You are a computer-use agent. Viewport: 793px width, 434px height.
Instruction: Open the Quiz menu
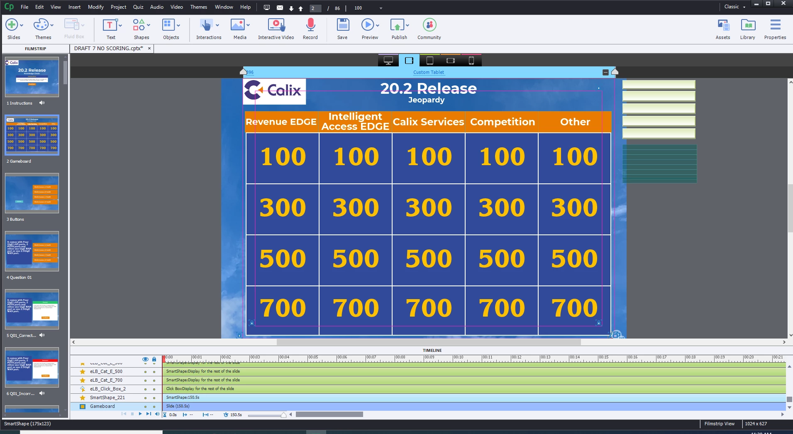click(138, 7)
